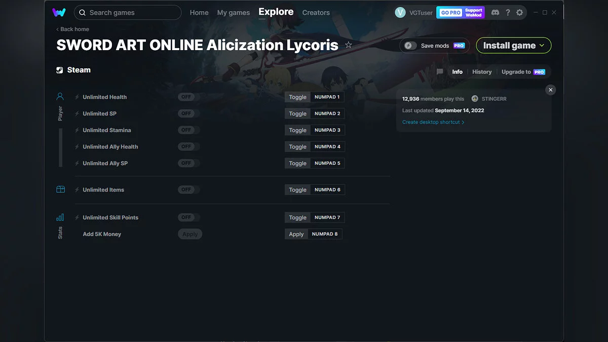This screenshot has width=608, height=342.
Task: Click the WeMod logo icon
Action: (x=58, y=12)
